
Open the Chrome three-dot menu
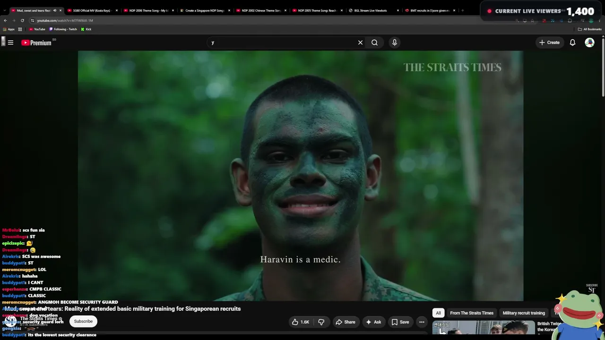pos(600,20)
